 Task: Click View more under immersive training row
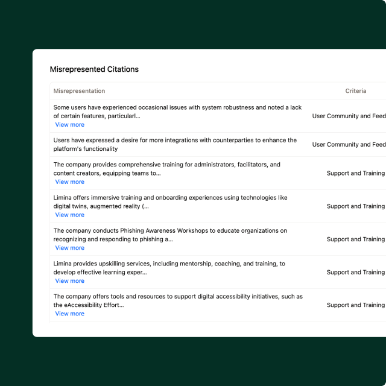(x=70, y=215)
